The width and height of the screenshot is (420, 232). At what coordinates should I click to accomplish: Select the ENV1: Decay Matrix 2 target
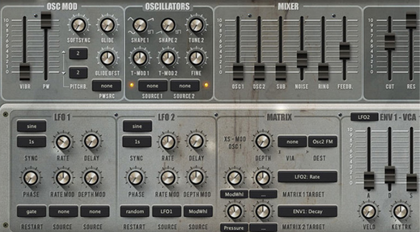[x=307, y=211]
